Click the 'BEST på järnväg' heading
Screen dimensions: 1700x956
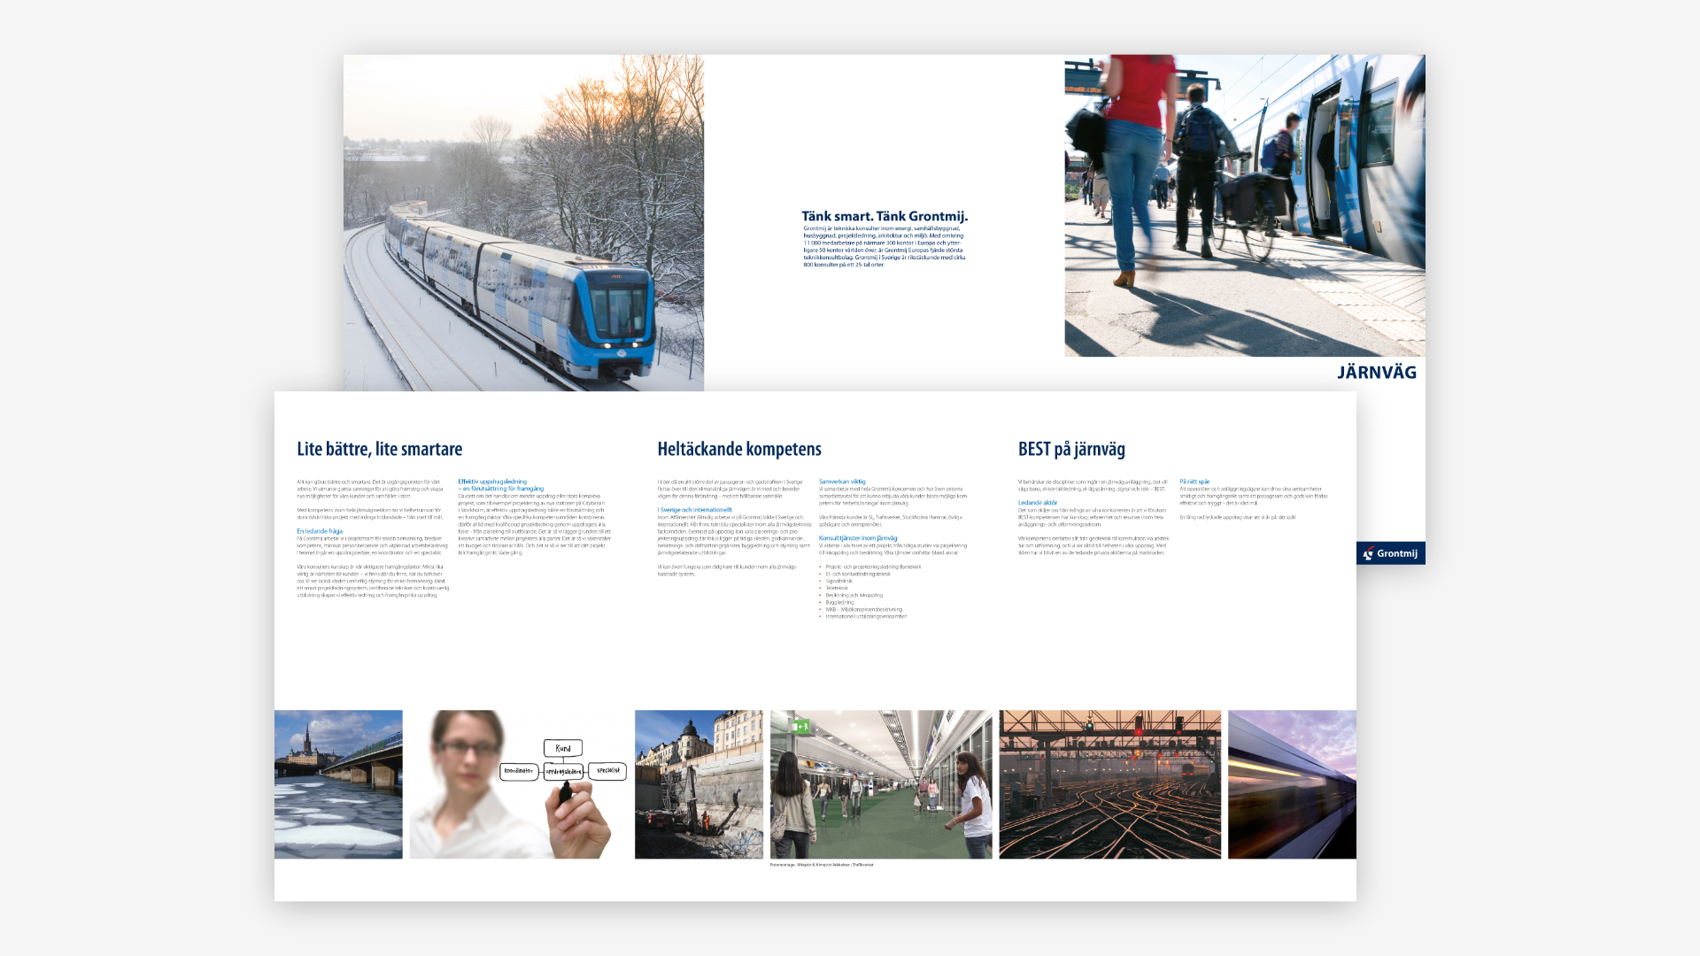[1071, 449]
